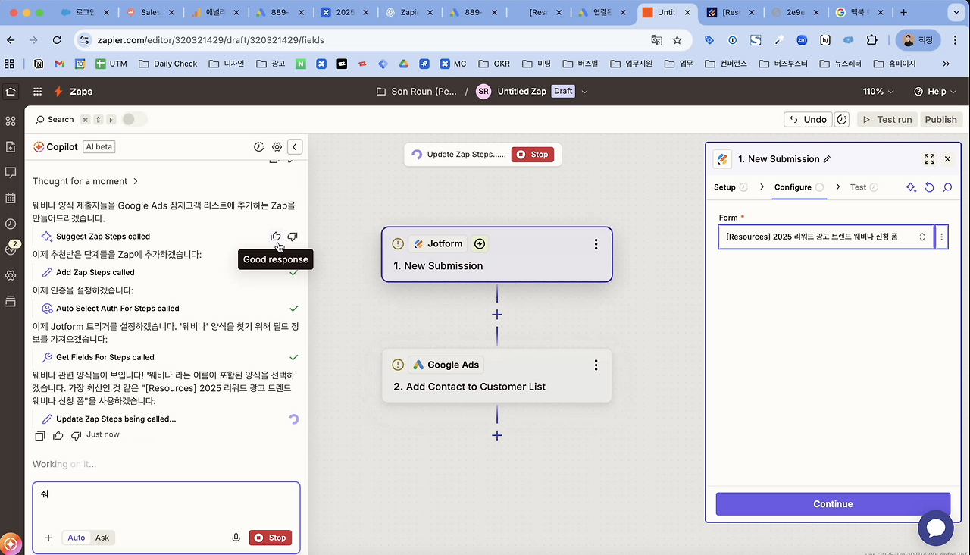The image size is (970, 555).
Task: Click the Test run button
Action: point(887,119)
